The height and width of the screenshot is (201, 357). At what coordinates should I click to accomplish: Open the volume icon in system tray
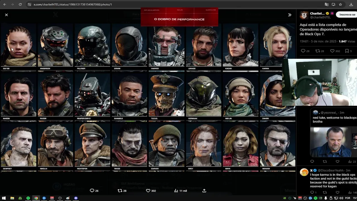pyautogui.click(x=341, y=198)
